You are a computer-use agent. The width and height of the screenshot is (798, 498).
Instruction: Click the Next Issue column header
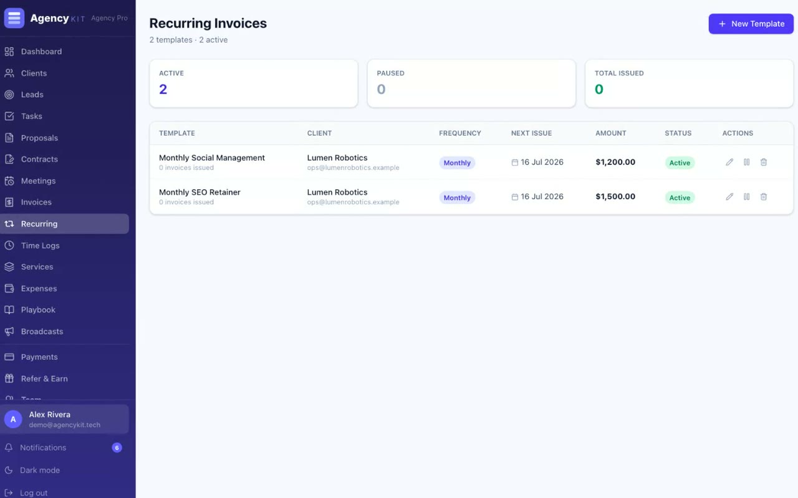531,133
